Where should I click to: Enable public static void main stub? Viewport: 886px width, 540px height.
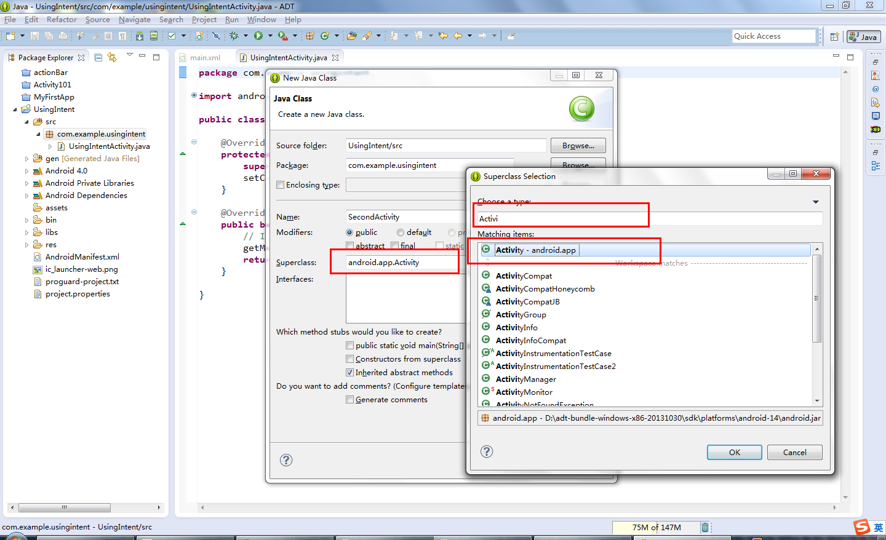pos(350,346)
